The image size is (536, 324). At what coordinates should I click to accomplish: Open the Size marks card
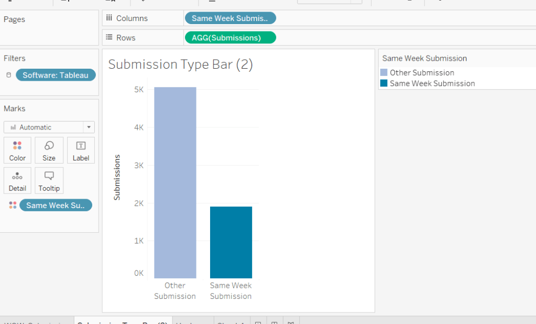(49, 150)
